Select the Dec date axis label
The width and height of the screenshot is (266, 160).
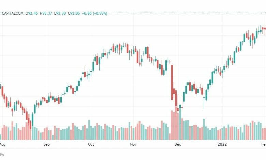[x=178, y=144]
